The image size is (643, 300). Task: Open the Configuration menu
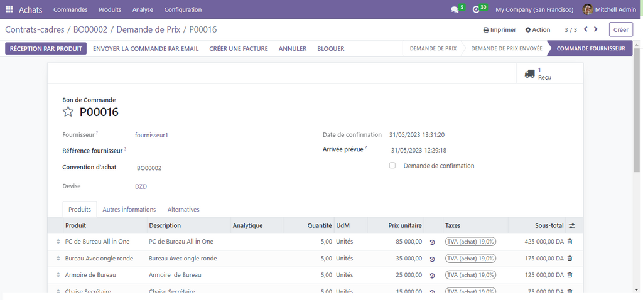click(183, 9)
